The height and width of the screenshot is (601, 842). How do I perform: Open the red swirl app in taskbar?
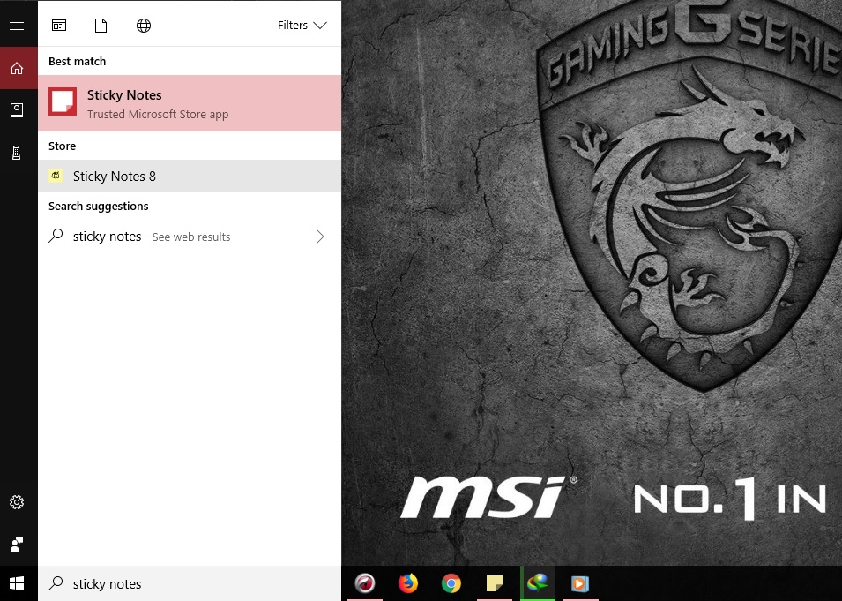(x=365, y=583)
